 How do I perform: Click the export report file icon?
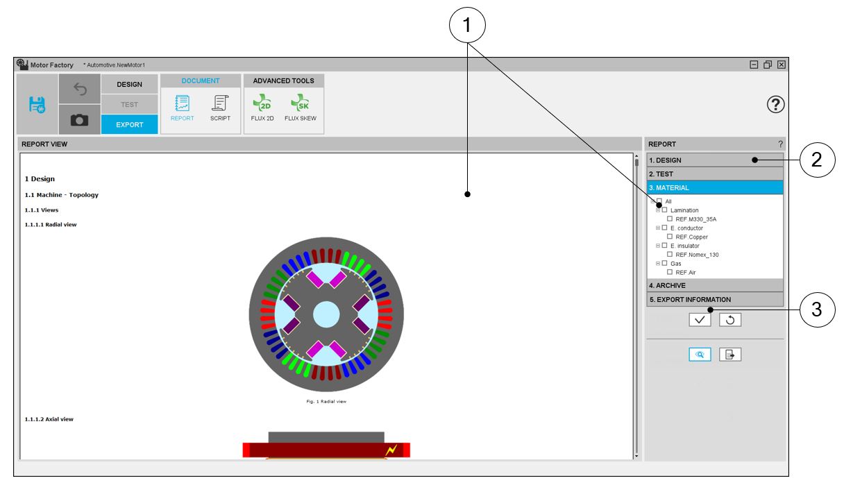tap(730, 355)
